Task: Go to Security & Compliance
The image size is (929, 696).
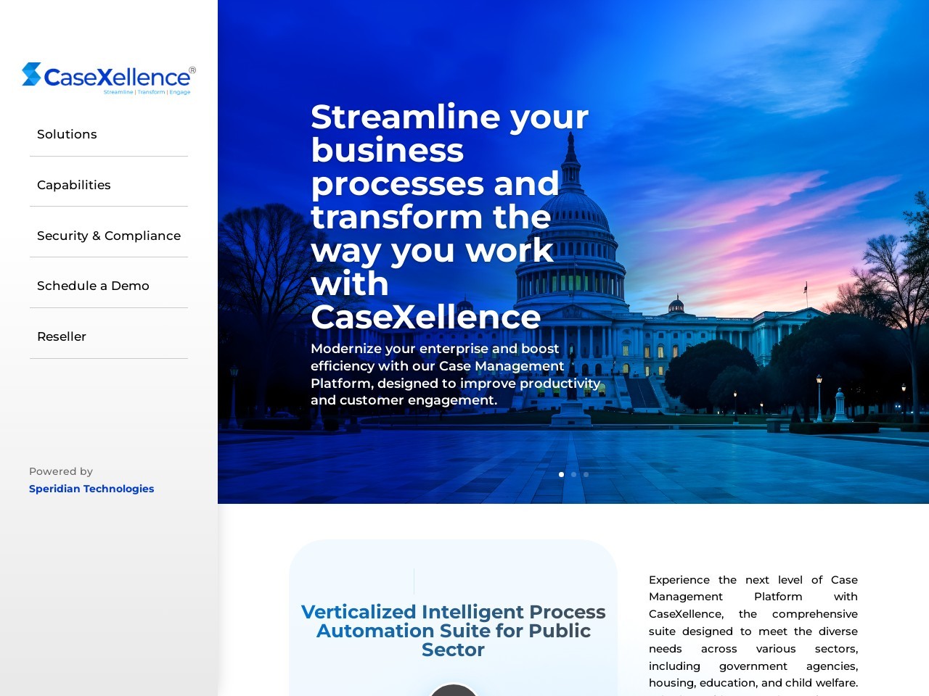Action: (109, 236)
